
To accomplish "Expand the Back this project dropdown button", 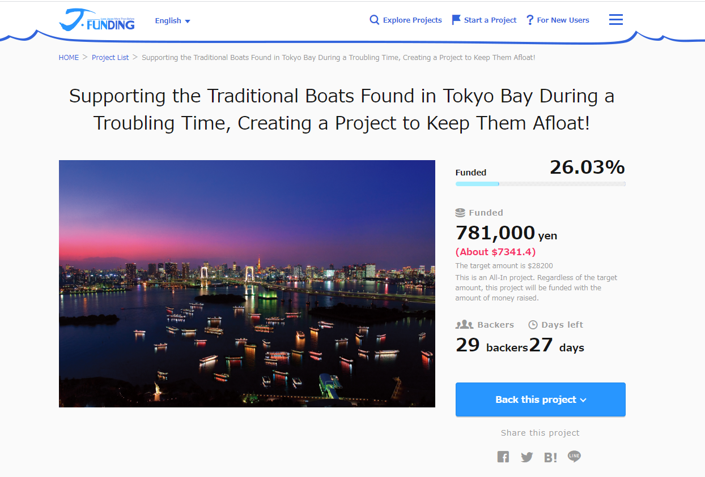I will coord(541,399).
